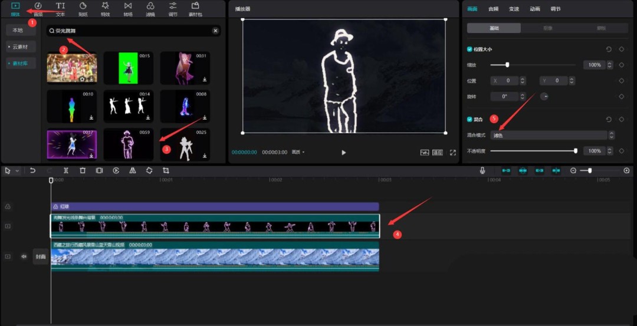Switch to the 动画 tab in properties panel
This screenshot has width=637, height=326.
coord(534,9)
